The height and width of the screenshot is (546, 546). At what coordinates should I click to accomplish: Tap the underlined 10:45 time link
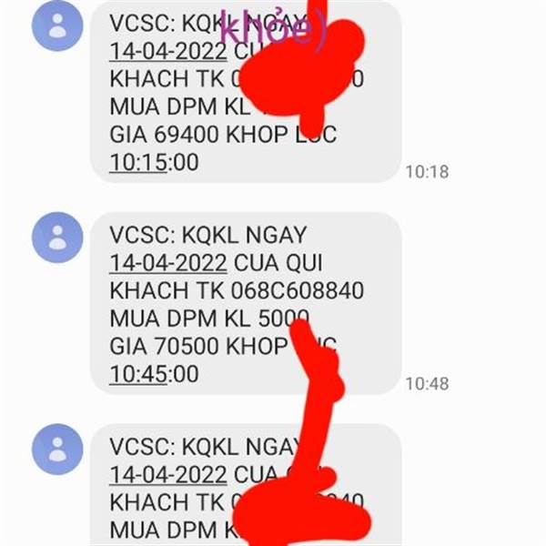click(138, 374)
